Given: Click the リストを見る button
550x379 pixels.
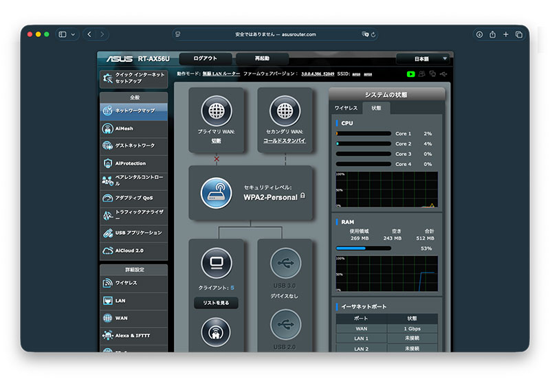Looking at the screenshot, I should (216, 303).
